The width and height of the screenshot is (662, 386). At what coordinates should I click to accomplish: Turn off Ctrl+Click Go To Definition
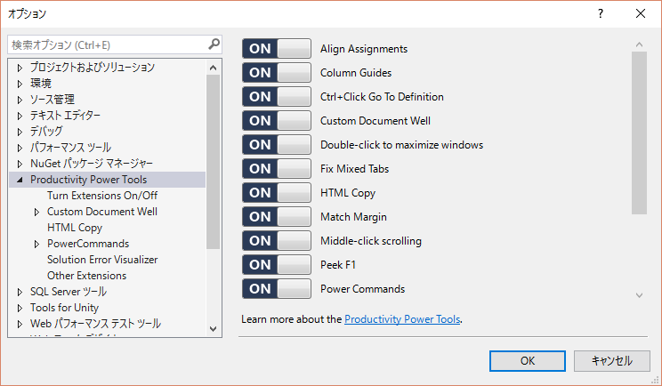tap(277, 97)
